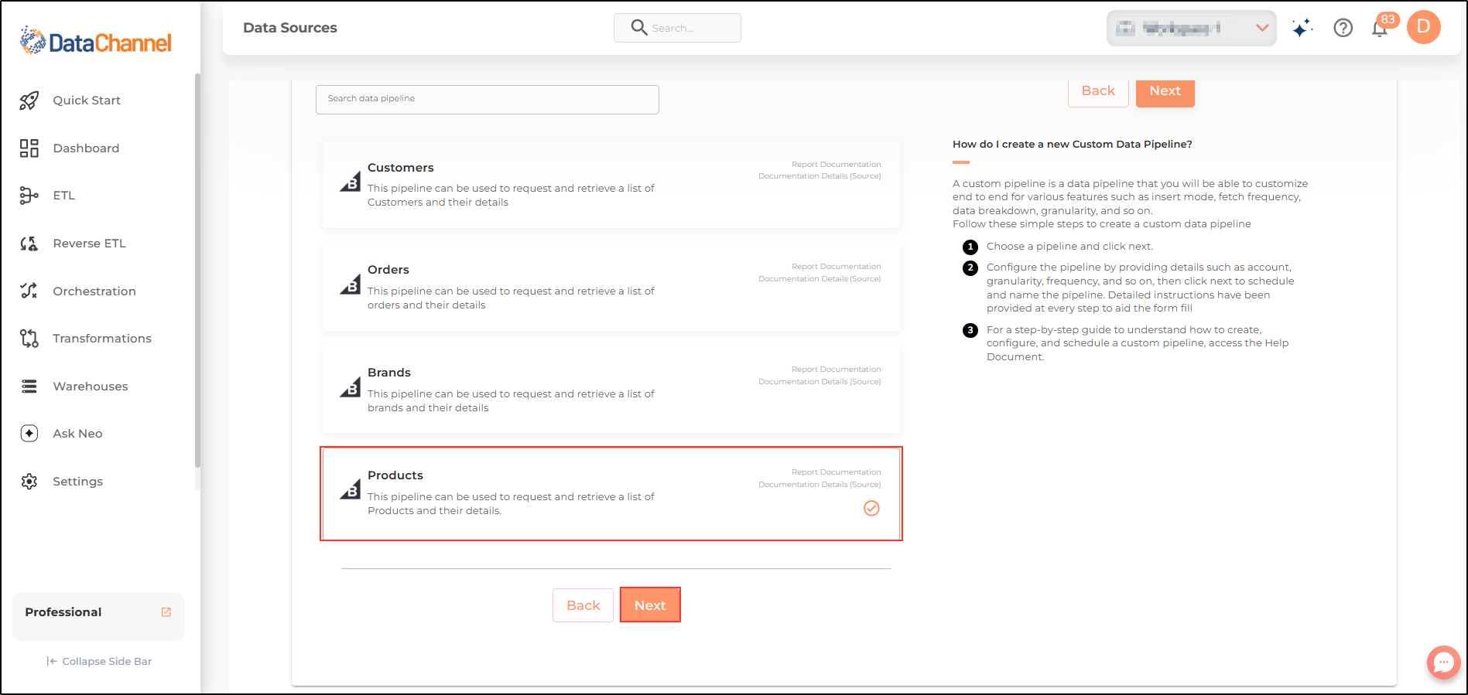
Task: Select the Customers pipeline title
Action: (x=401, y=168)
